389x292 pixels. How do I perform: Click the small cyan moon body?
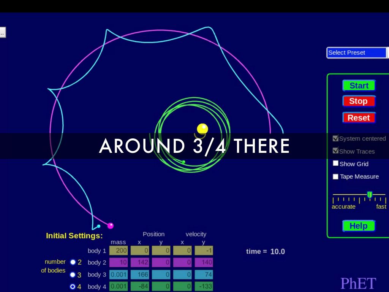click(x=99, y=226)
